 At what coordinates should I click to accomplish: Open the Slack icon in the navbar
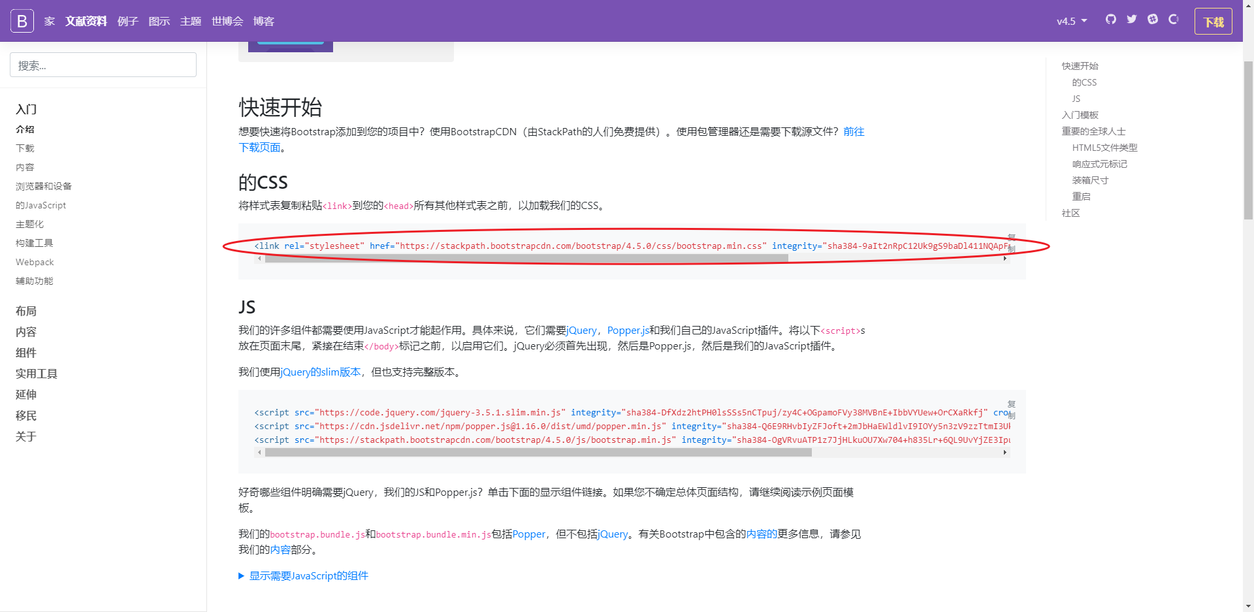pos(1152,20)
